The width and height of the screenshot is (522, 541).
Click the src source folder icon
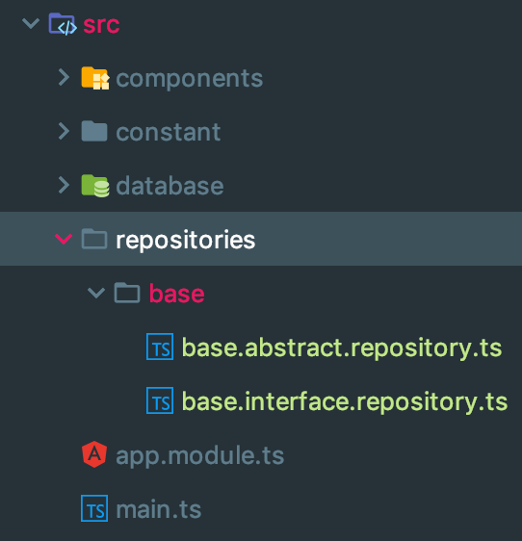click(x=63, y=24)
